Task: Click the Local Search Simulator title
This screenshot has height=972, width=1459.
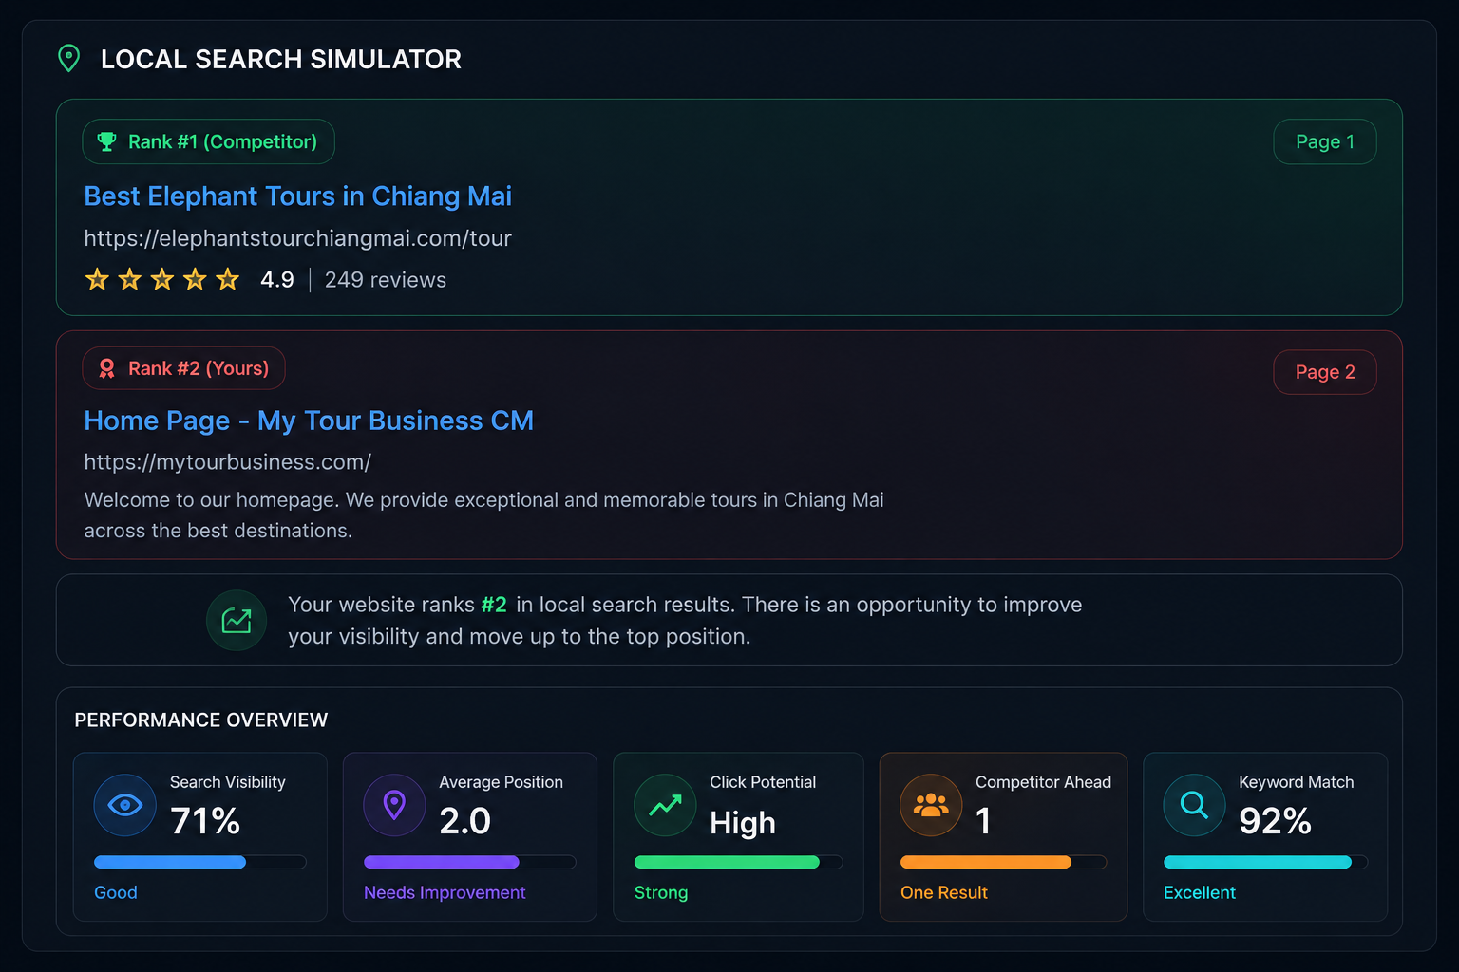Action: tap(281, 59)
